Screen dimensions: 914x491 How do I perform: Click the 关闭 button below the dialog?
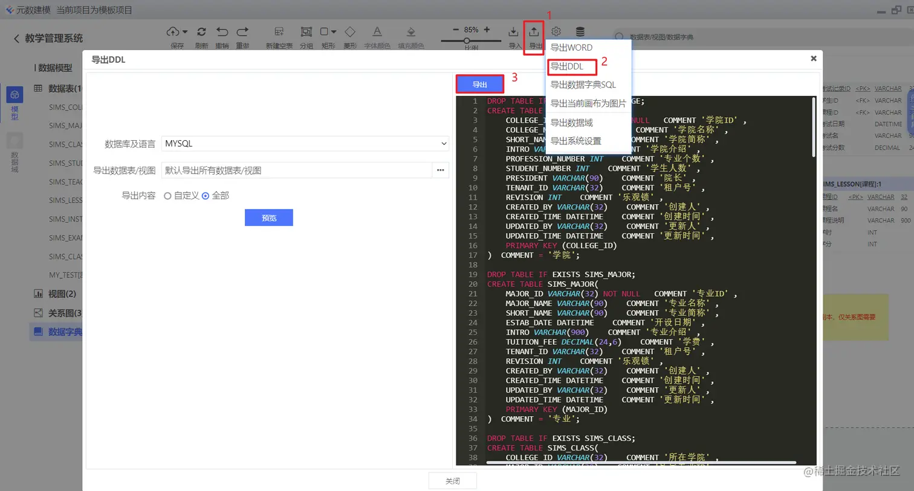452,480
